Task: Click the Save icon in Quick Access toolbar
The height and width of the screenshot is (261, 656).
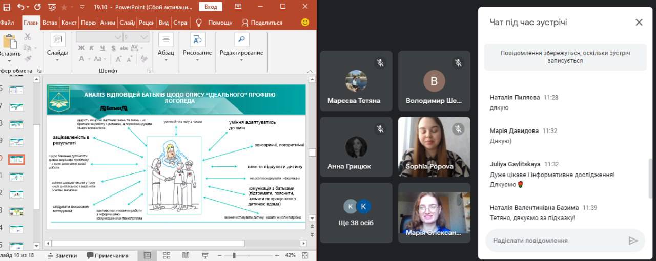Action: tap(7, 7)
